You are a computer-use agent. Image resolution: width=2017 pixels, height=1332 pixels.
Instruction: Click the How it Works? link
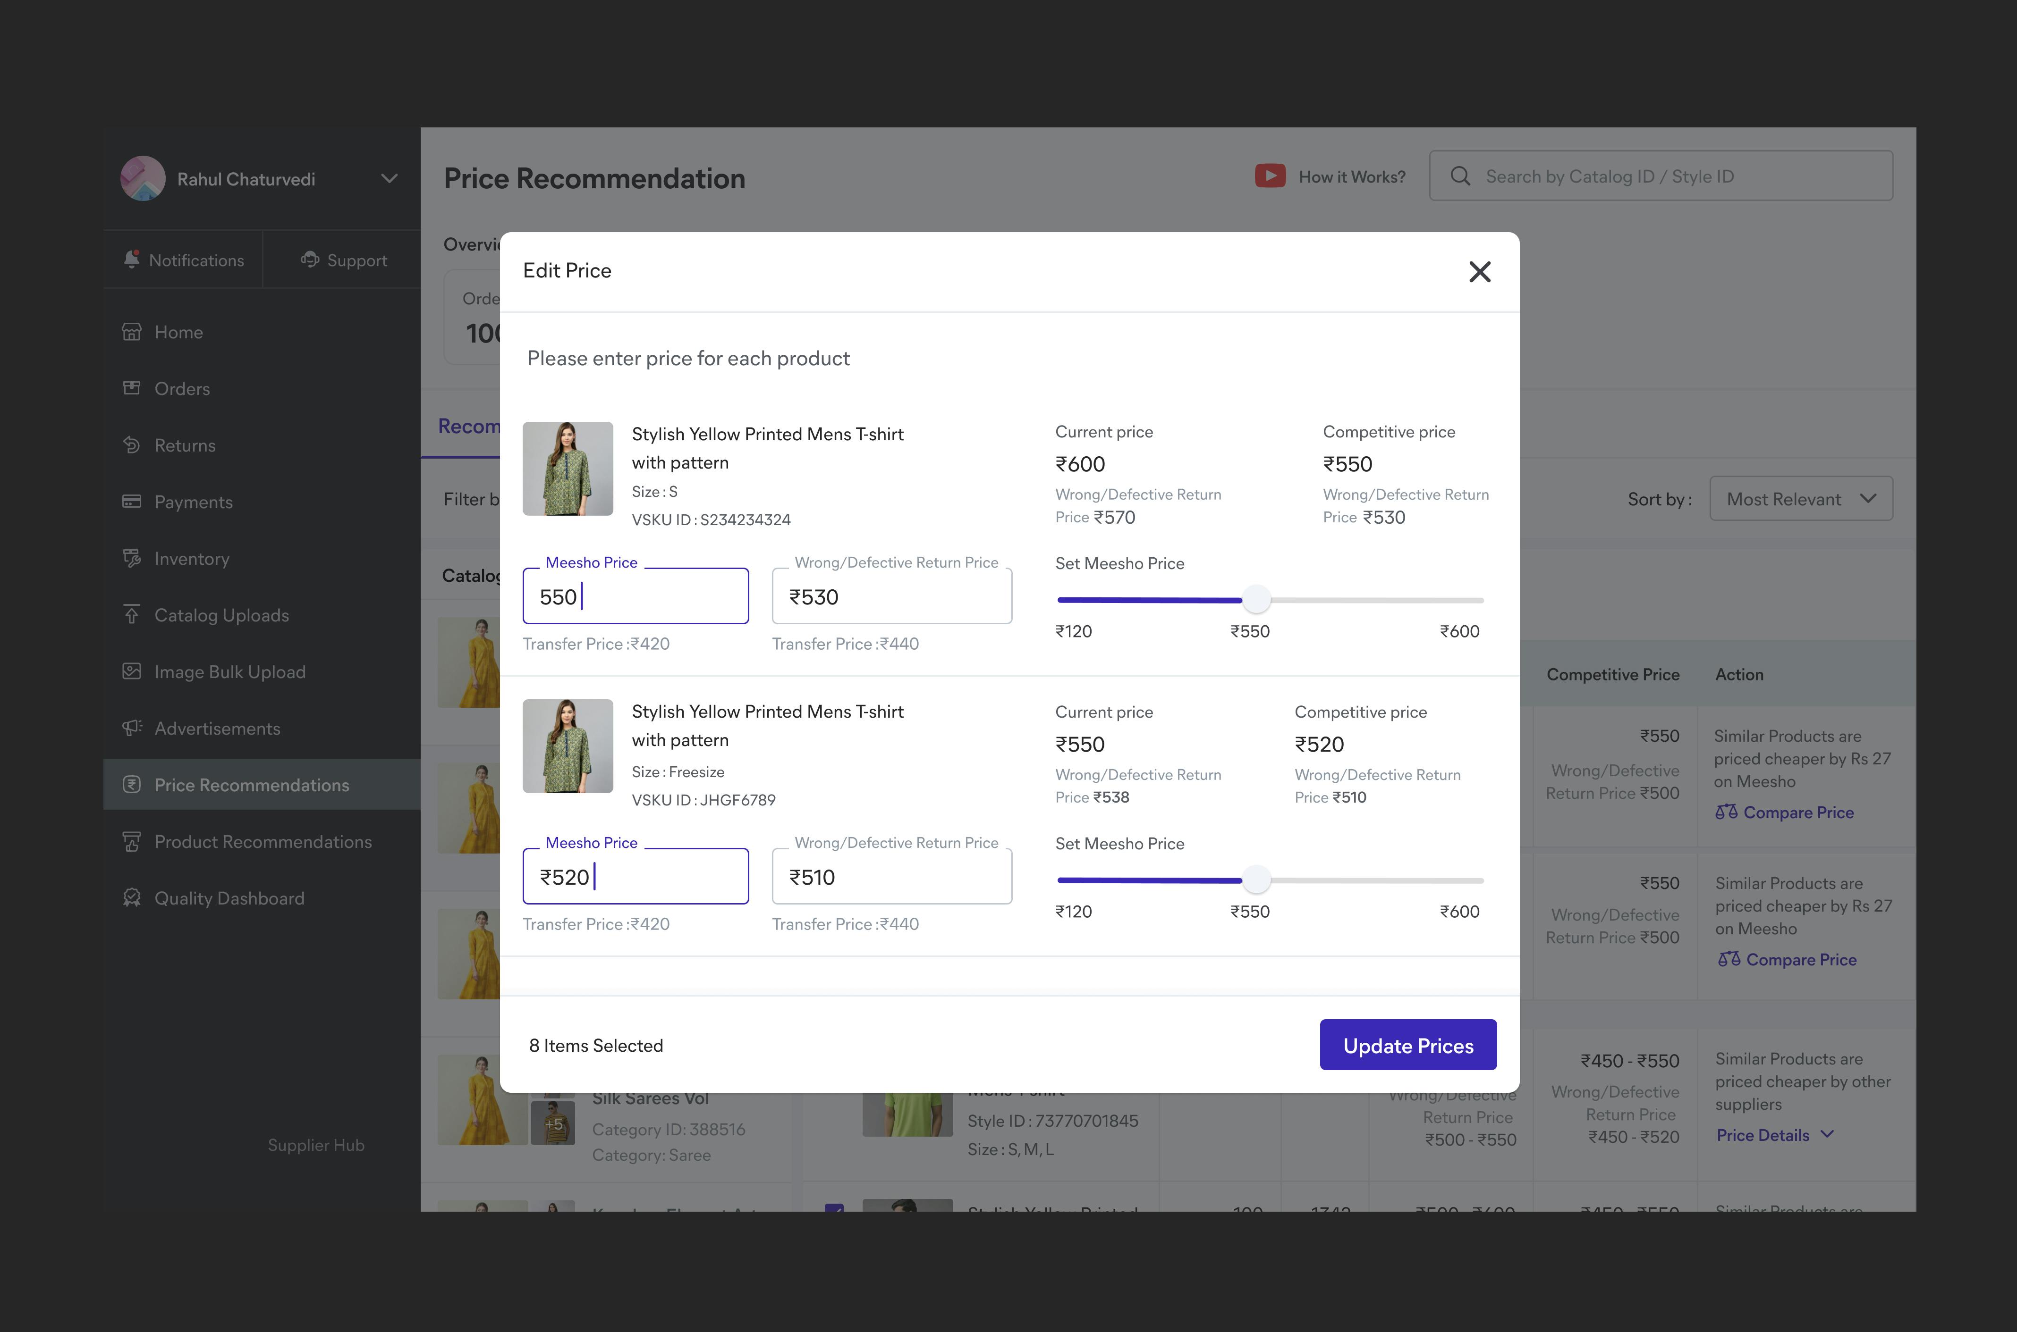[1351, 176]
